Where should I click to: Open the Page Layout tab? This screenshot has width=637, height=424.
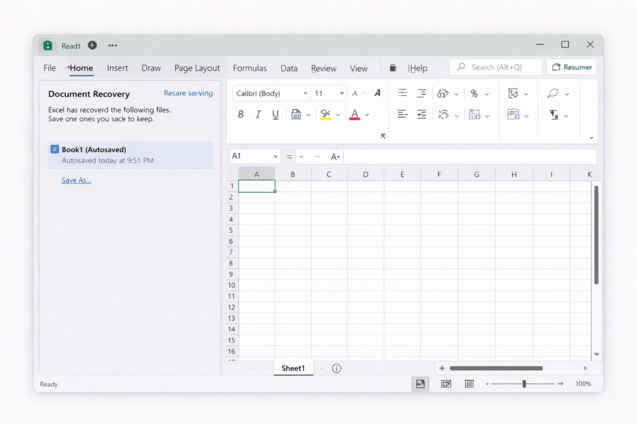pyautogui.click(x=197, y=68)
